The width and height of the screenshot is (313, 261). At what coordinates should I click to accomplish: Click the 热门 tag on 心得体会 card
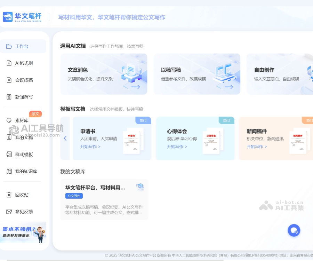click(226, 120)
